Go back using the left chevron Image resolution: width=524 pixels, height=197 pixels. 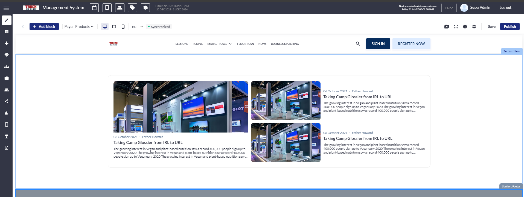[23, 27]
